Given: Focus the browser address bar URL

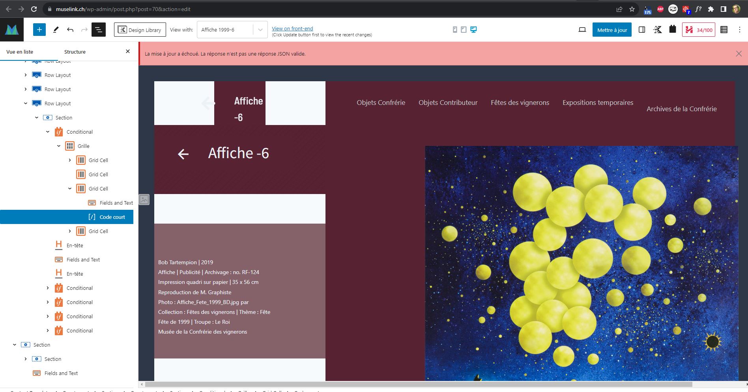Looking at the screenshot, I should (123, 9).
